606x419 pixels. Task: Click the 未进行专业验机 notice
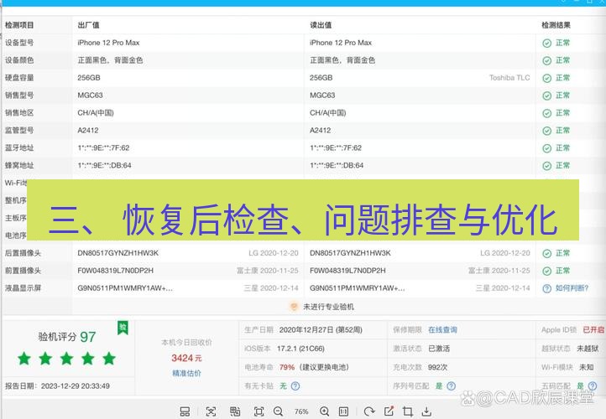[328, 307]
